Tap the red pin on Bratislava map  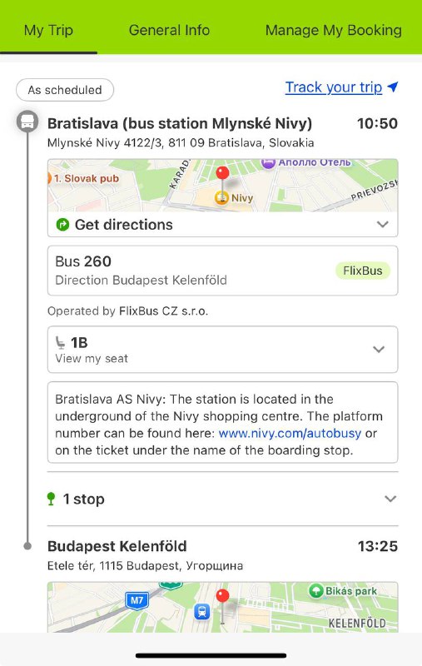pyautogui.click(x=222, y=176)
